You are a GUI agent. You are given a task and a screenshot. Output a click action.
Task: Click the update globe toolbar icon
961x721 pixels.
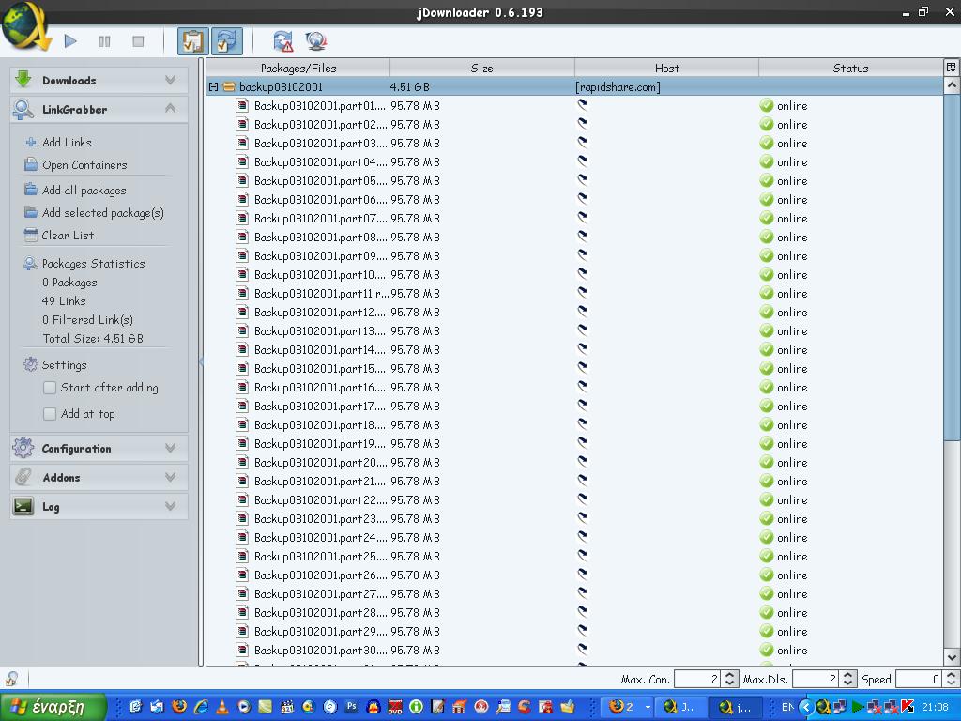click(315, 41)
